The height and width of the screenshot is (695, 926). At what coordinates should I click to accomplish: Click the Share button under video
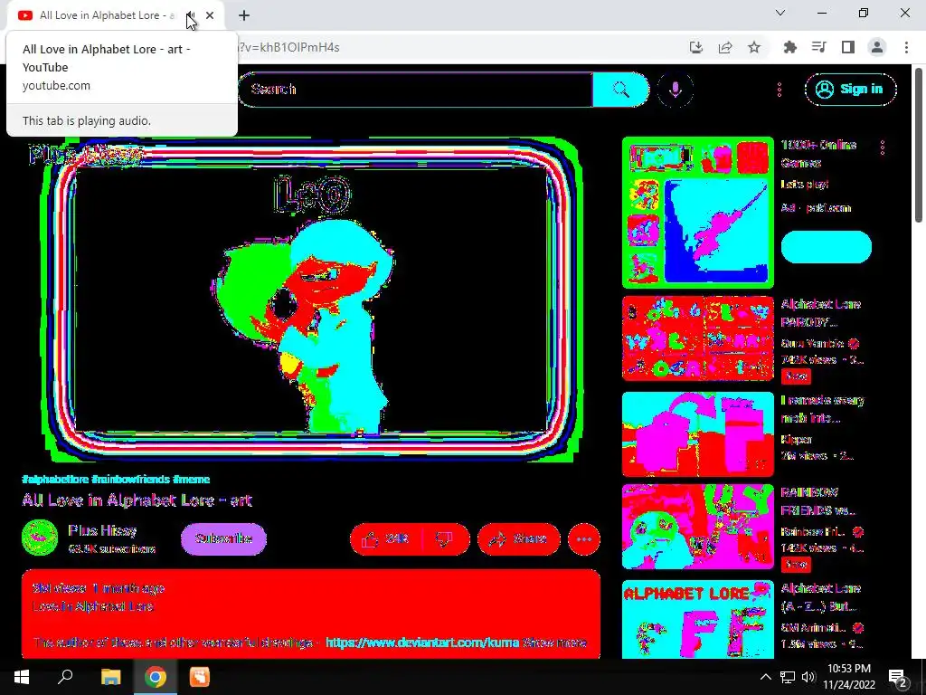coord(518,538)
